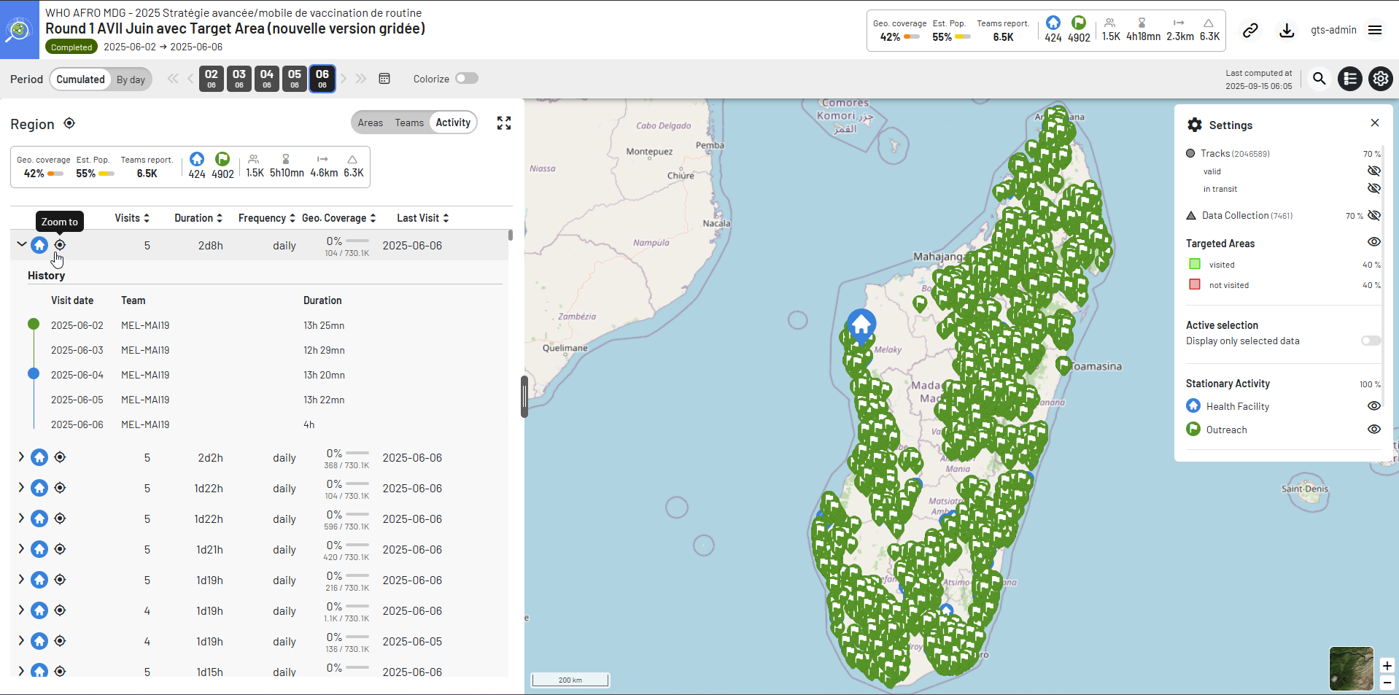This screenshot has width=1399, height=695.
Task: Toggle Data Collection visibility eye
Action: click(x=1374, y=215)
